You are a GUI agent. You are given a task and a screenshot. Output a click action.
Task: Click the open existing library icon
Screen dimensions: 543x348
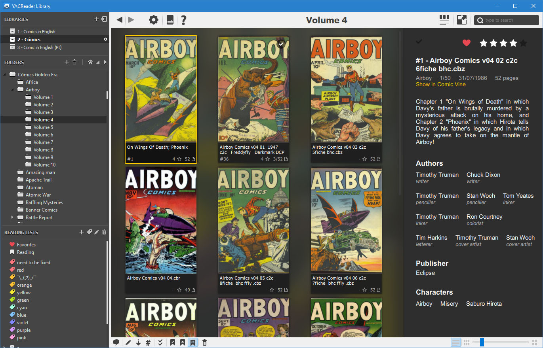coord(104,19)
